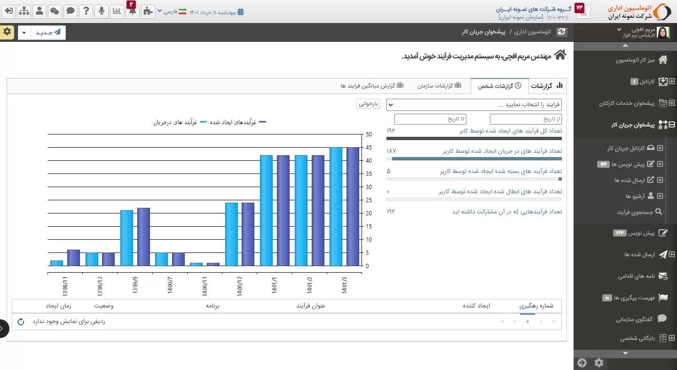Click the bar chart icon in top toolbar
This screenshot has height=370, width=677.
coord(117,11)
